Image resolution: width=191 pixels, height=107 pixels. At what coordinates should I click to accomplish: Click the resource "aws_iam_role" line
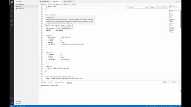click(59, 77)
